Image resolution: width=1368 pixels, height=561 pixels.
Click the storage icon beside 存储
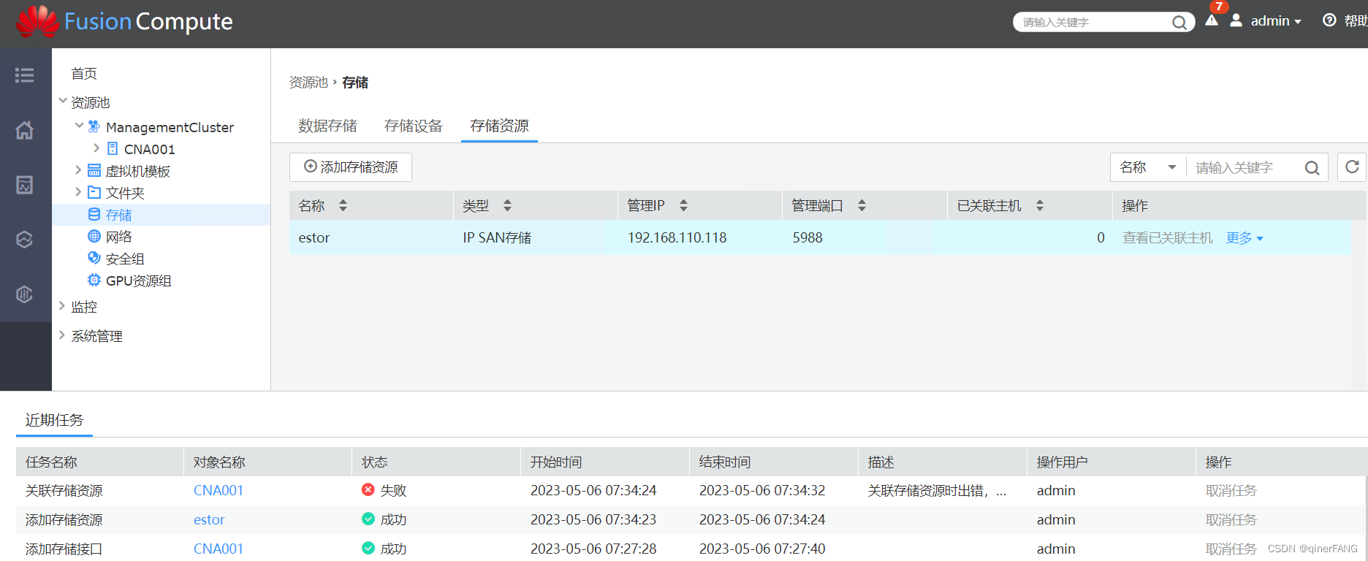94,215
